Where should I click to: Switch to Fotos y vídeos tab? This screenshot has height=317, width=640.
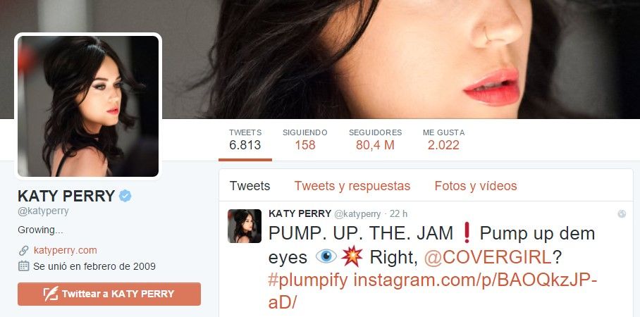(x=476, y=186)
